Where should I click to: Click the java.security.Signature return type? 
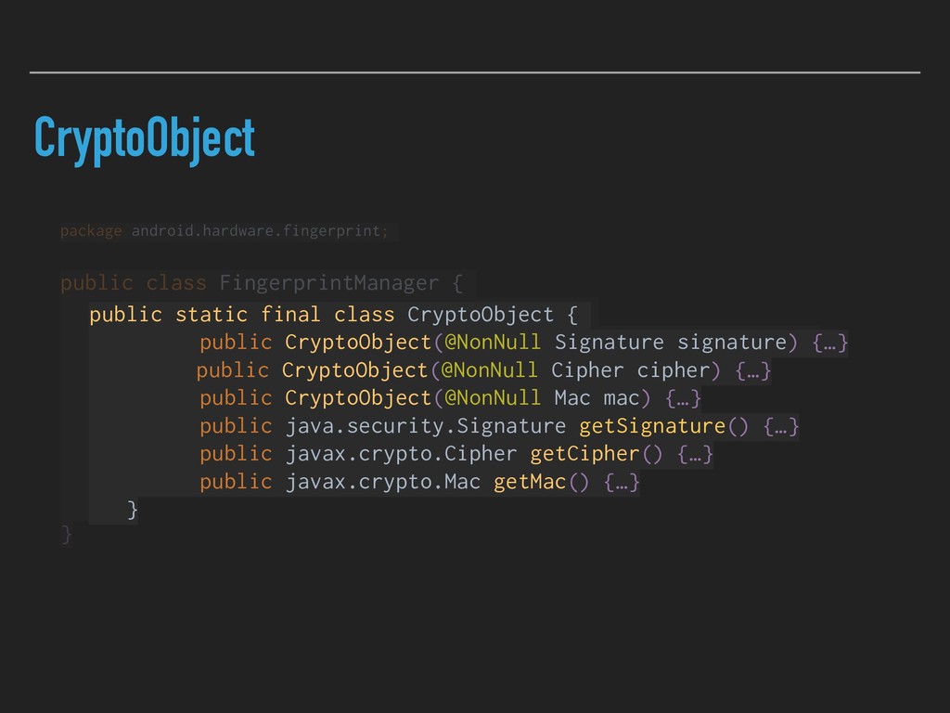pyautogui.click(x=425, y=426)
